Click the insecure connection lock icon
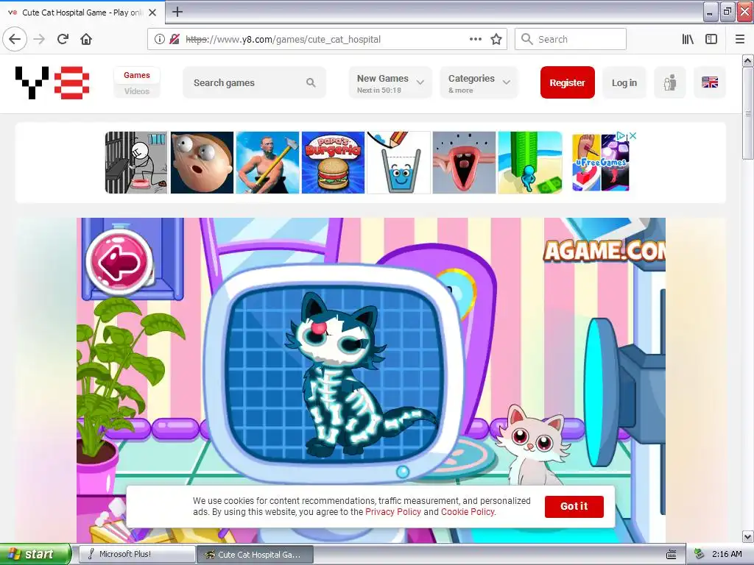Image resolution: width=754 pixels, height=565 pixels. [x=175, y=40]
